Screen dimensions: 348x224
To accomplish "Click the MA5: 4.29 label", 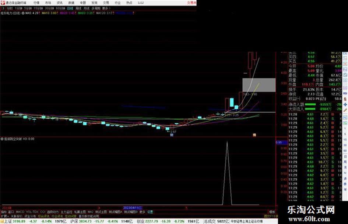I will (x=32, y=13).
